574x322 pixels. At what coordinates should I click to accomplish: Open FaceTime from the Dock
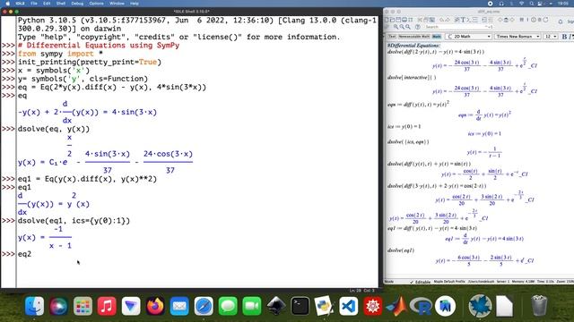point(252,306)
